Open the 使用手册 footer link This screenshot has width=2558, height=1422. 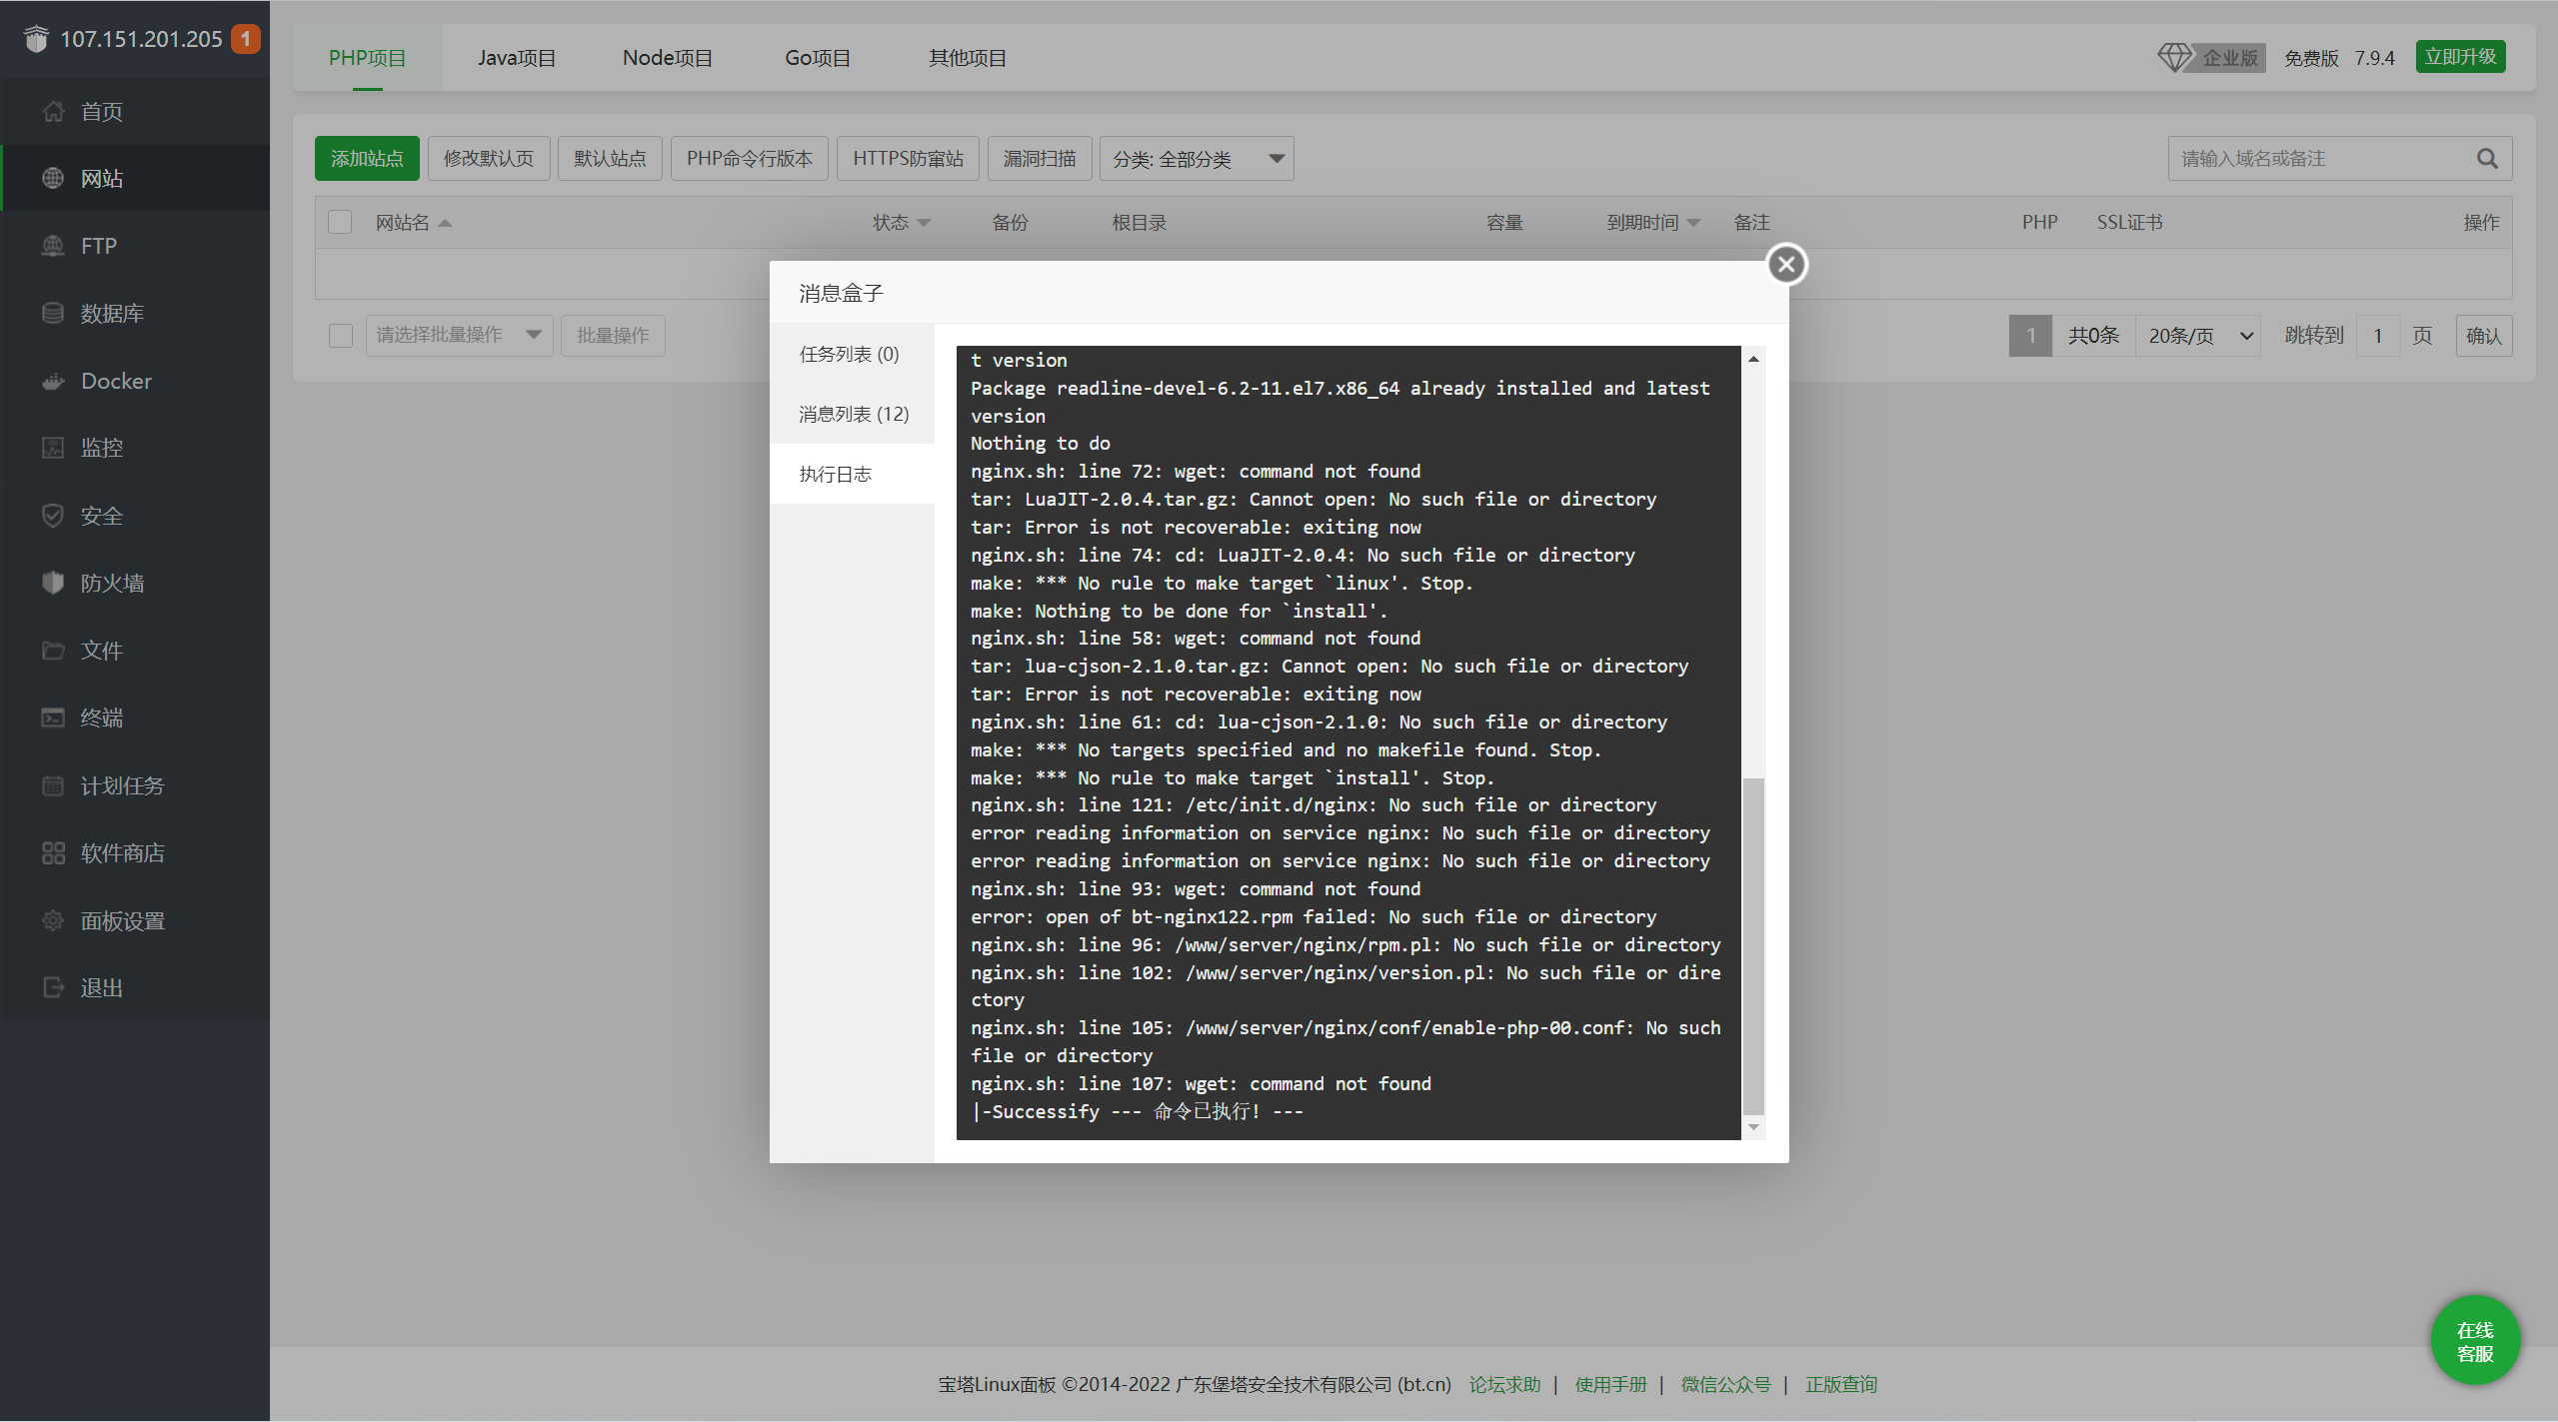[1610, 1384]
